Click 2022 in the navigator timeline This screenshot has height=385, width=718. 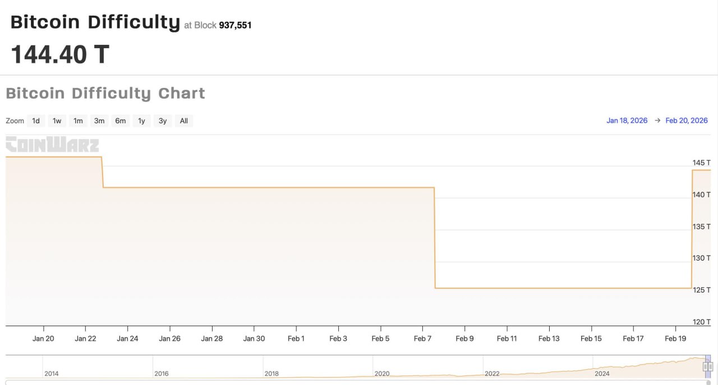pyautogui.click(x=492, y=373)
